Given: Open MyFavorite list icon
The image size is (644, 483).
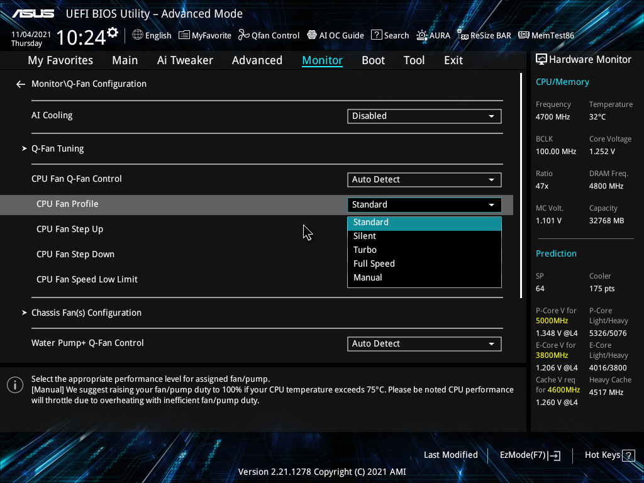Looking at the screenshot, I should [184, 35].
